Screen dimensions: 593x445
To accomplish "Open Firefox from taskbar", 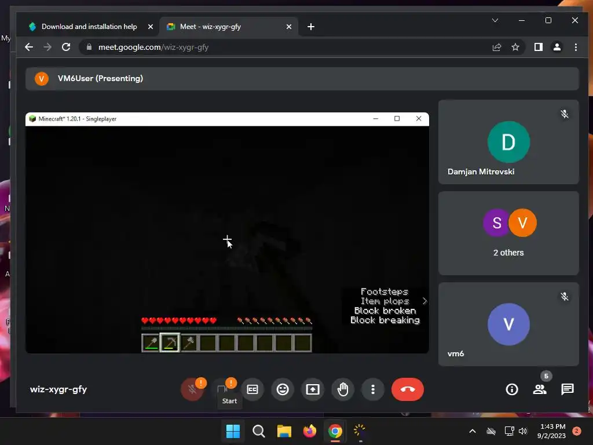I will click(x=310, y=431).
